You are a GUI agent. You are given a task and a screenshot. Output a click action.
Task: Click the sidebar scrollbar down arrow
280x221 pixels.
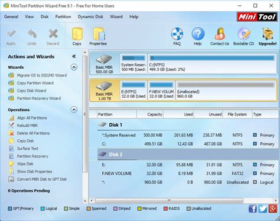click(85, 201)
